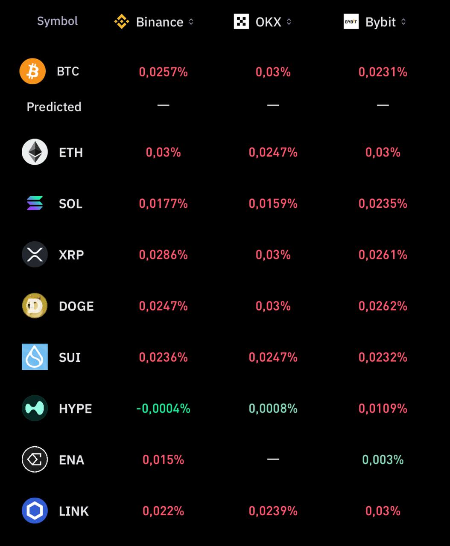Click the Binance logo in header
The image size is (450, 546).
click(x=122, y=21)
